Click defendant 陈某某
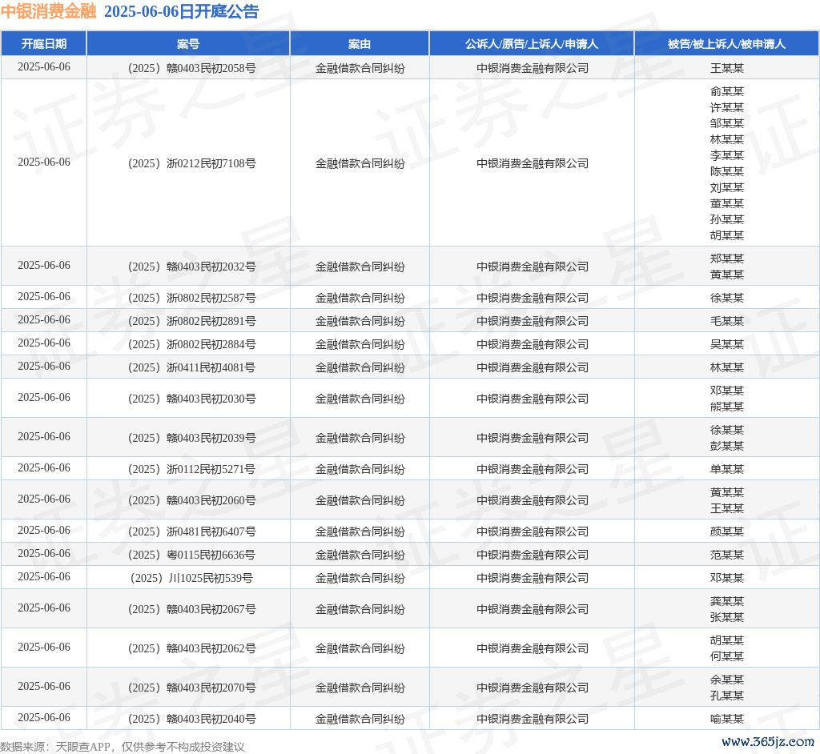Screen dimensions: 820x754 click(727, 171)
